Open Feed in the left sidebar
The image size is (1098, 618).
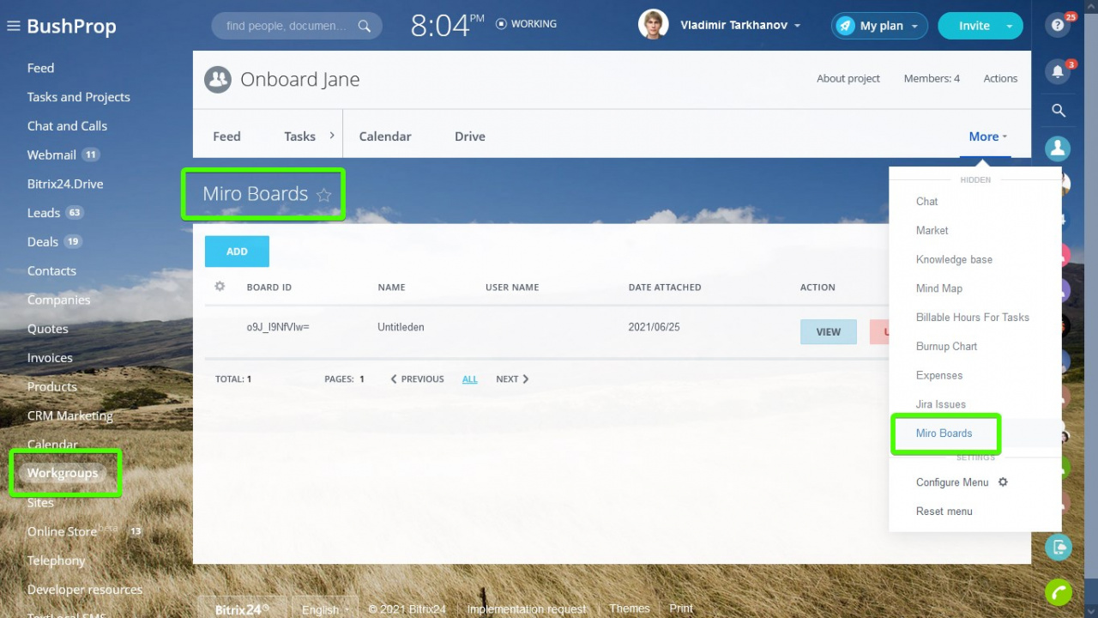point(40,68)
